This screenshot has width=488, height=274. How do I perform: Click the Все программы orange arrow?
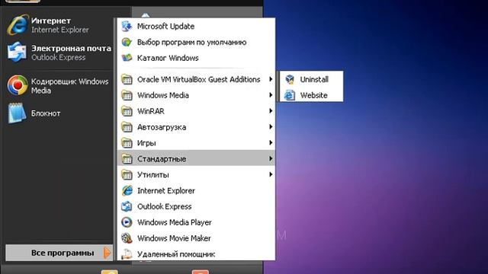click(107, 253)
